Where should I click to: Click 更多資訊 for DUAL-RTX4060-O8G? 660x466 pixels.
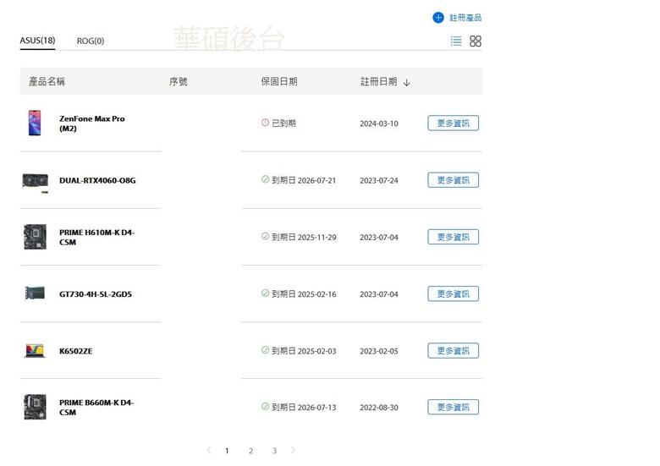coord(453,180)
